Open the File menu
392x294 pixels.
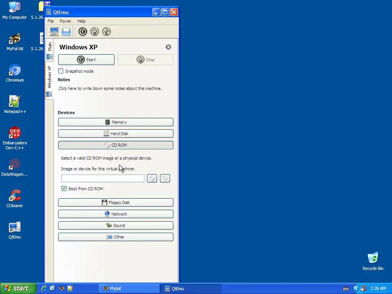[x=51, y=21]
